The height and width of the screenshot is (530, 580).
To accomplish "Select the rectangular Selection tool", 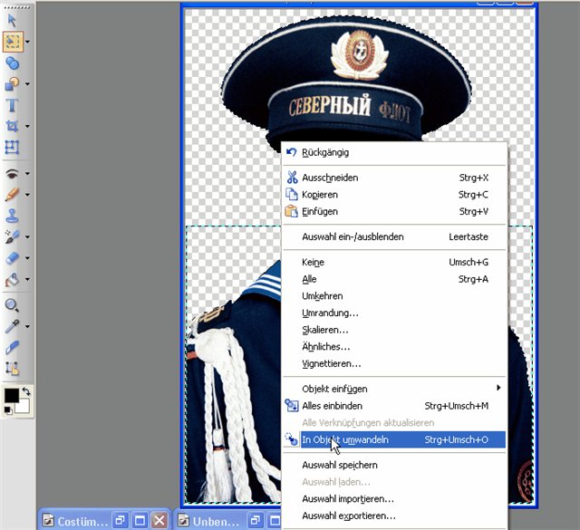I will [x=13, y=42].
